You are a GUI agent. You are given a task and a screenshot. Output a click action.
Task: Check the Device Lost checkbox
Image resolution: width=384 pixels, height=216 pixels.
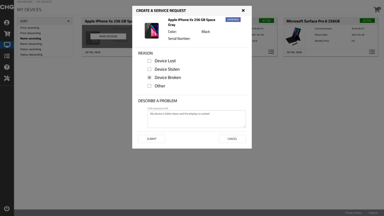[149, 61]
